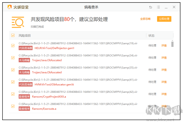Click the Samp(42).vir file path

[78, 92]
